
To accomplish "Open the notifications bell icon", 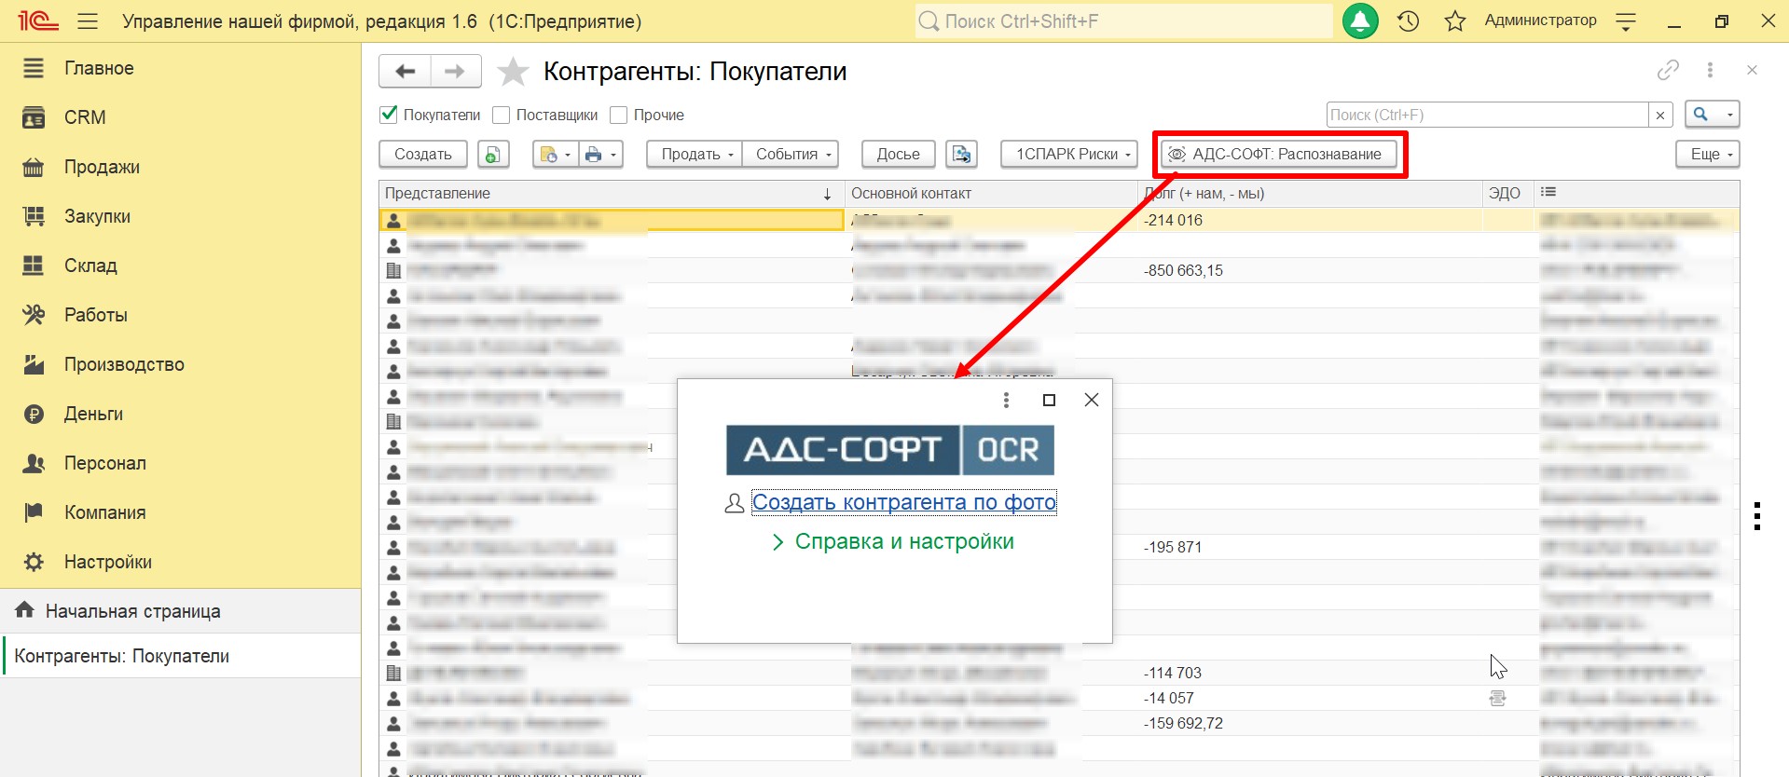I will pos(1360,20).
